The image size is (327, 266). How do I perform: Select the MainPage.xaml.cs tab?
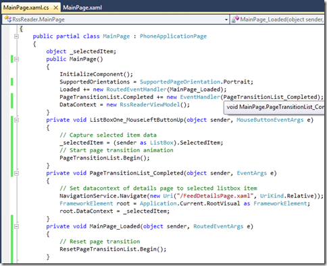(x=26, y=7)
